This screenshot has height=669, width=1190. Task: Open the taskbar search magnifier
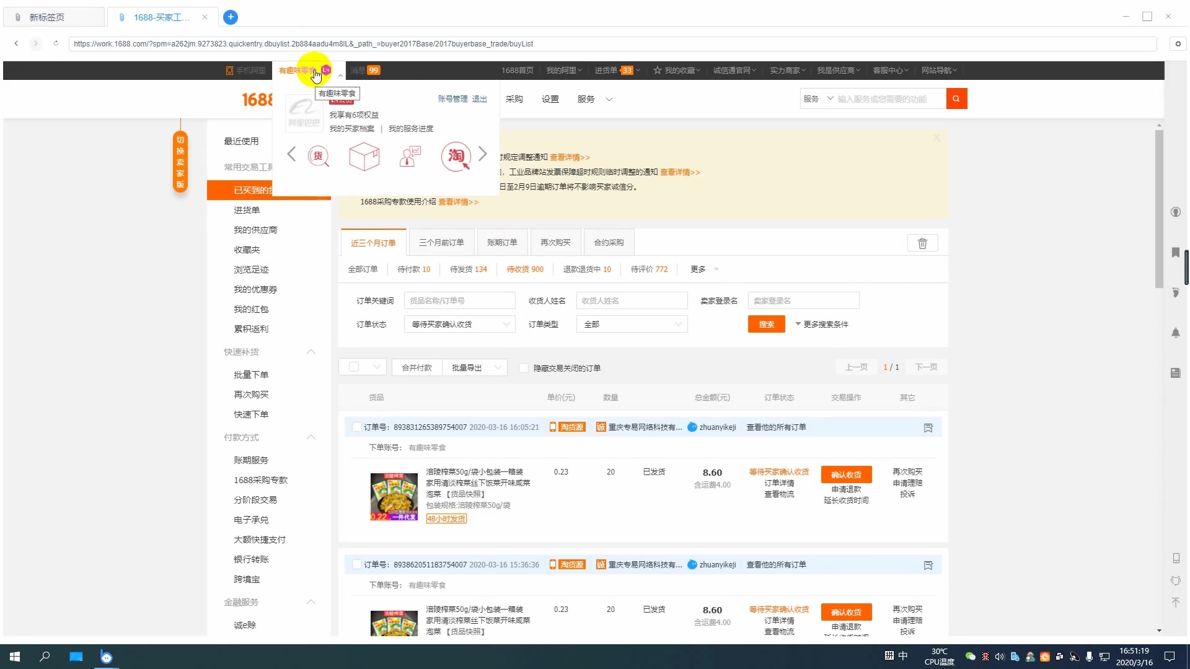(45, 657)
